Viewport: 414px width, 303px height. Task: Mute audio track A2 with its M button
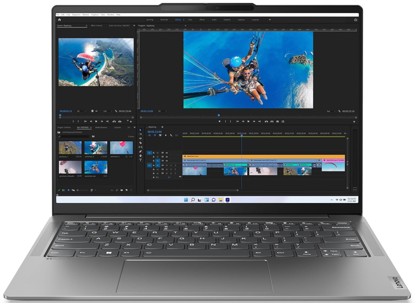point(167,169)
